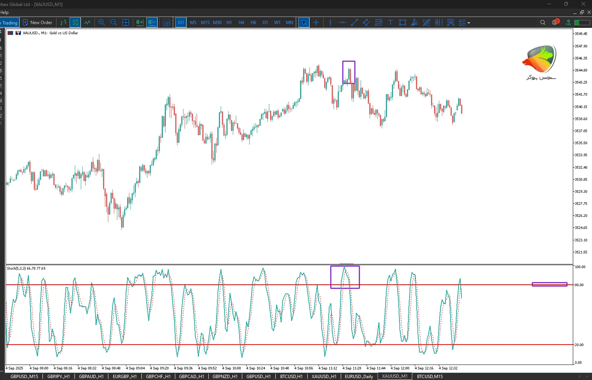Select the crosshair cursor tool
This screenshot has height=380, width=592.
click(316, 23)
